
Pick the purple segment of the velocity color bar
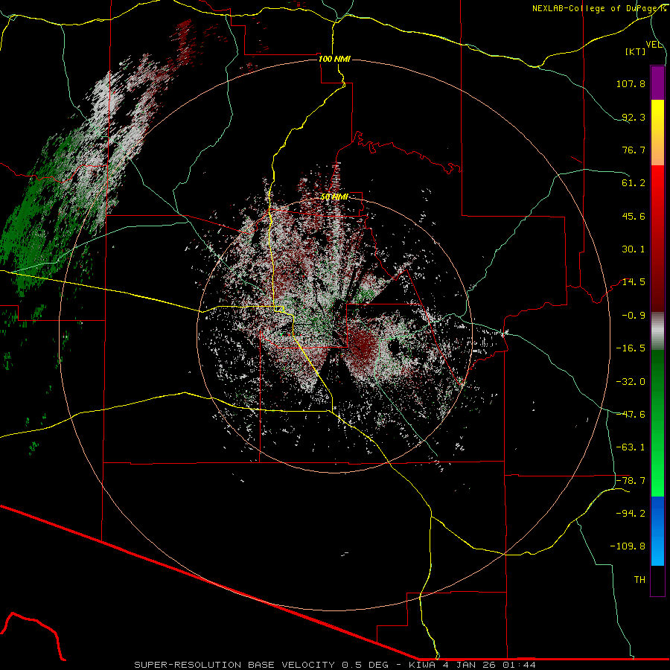click(657, 83)
